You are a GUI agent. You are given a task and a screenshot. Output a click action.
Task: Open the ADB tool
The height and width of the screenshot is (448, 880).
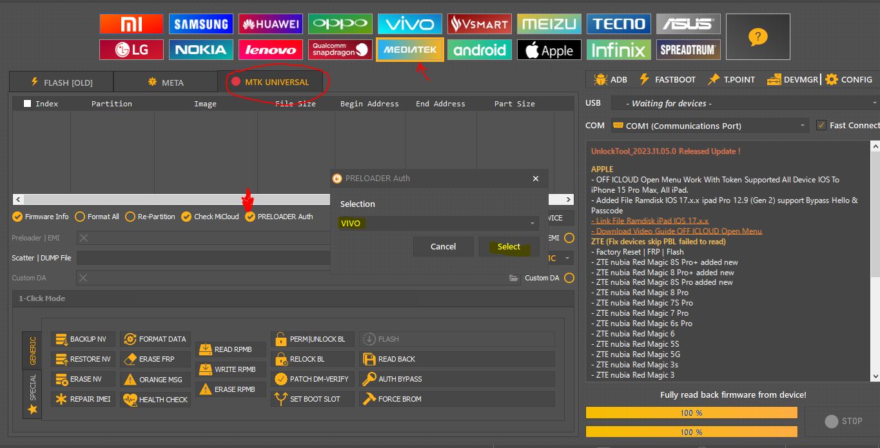611,79
